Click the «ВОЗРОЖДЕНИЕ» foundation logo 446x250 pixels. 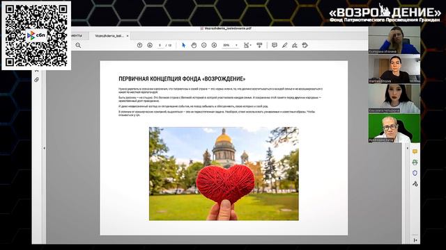click(385, 13)
